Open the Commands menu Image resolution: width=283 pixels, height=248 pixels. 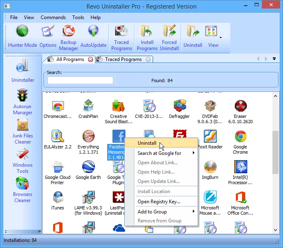point(53,17)
